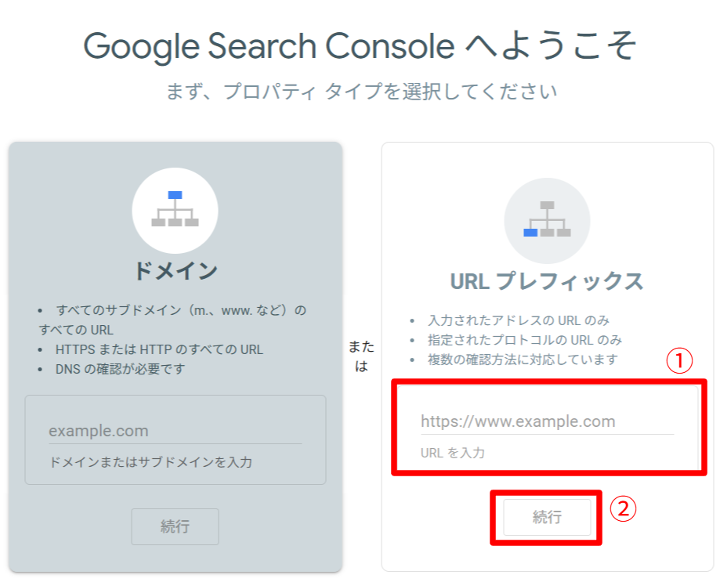Select the ドメイン heading
Screen dimensions: 720x582
point(175,271)
